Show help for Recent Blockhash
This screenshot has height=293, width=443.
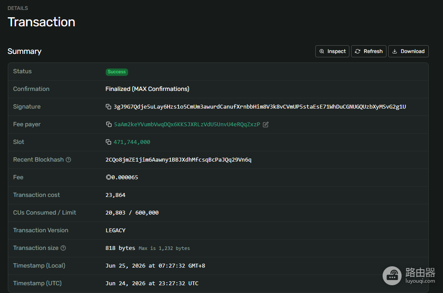coord(69,160)
